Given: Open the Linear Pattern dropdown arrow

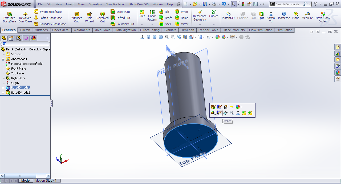Looking at the screenshot, I should tap(152, 25).
